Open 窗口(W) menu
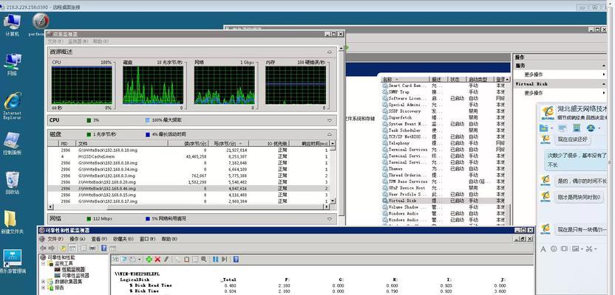The height and width of the screenshot is (295, 615). tap(147, 239)
